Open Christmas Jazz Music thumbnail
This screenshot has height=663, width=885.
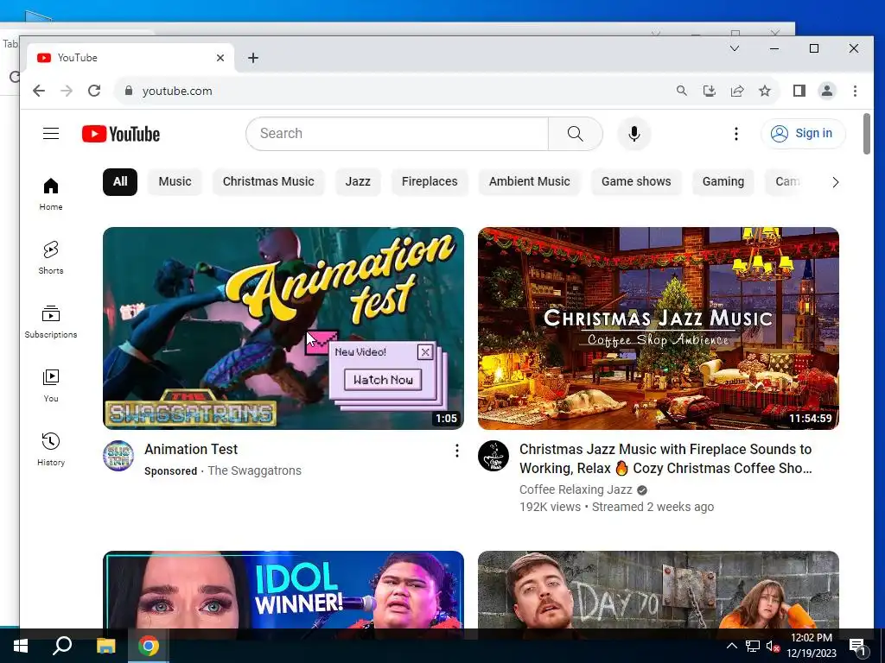tap(658, 328)
